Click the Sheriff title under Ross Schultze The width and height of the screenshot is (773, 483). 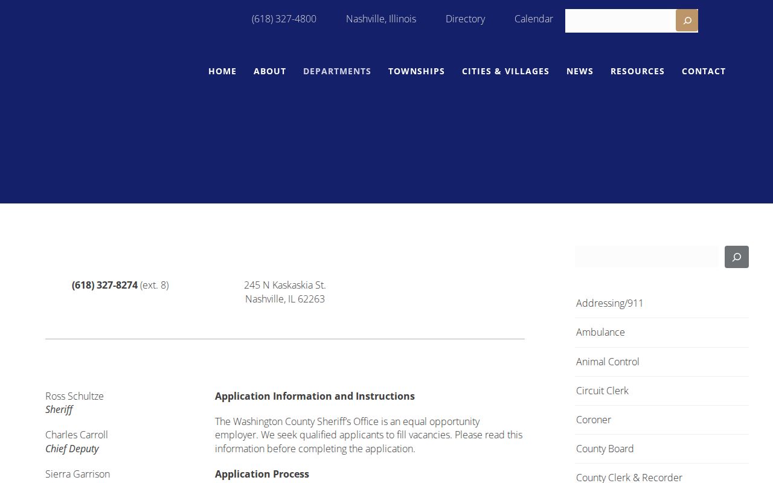[59, 409]
